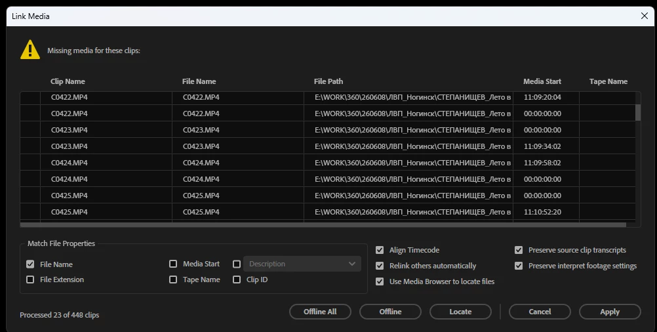Click File Name cell C0423.MP4 in 11:09:34:02 row
Viewport: 657px width, 332px height.
pos(201,146)
